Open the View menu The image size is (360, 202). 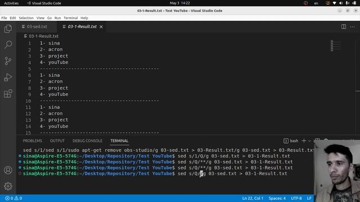coord(40,18)
